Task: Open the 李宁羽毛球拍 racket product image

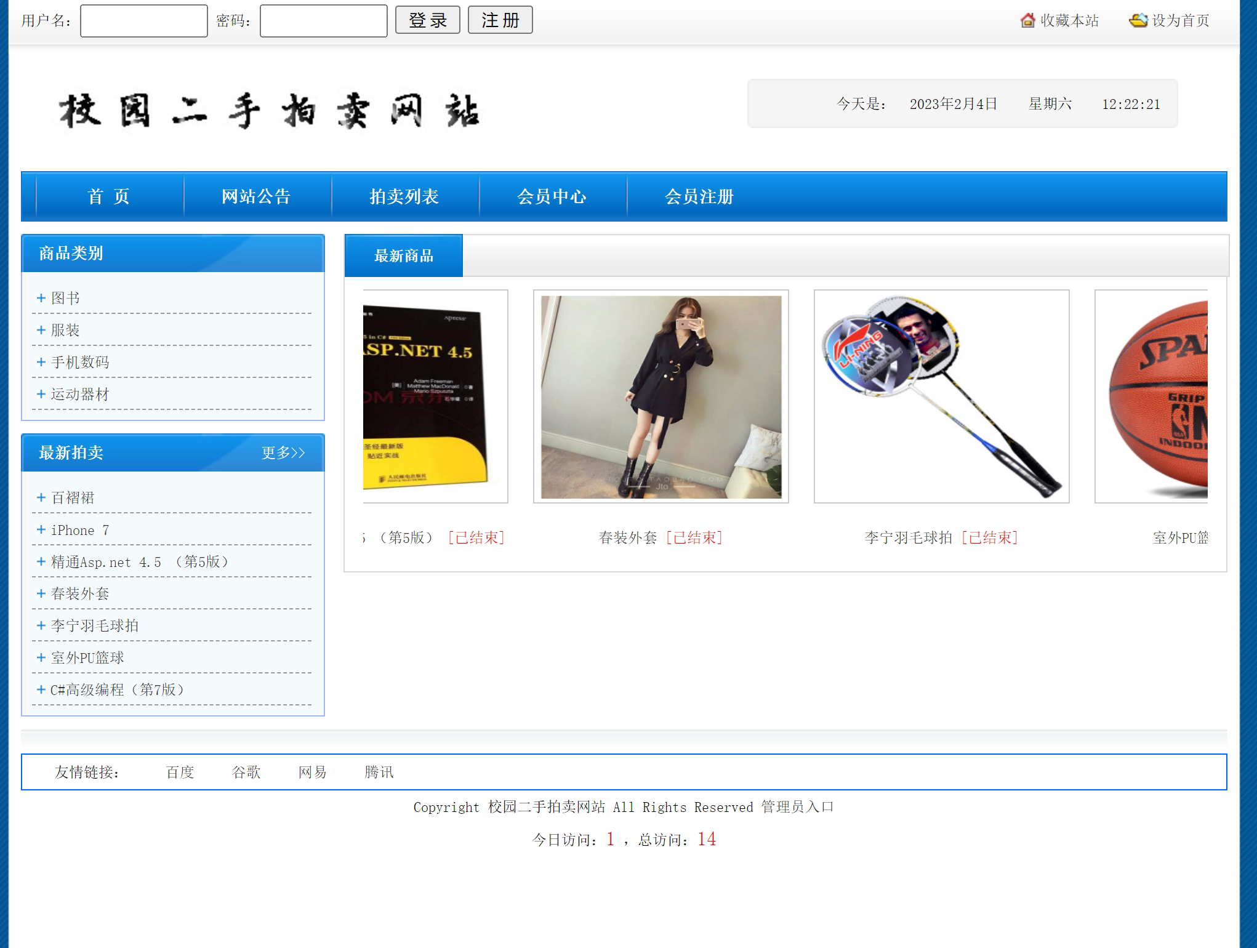Action: pyautogui.click(x=941, y=396)
